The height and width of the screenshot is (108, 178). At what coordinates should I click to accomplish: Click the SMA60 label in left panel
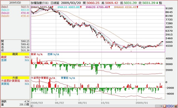click(x=5, y=16)
